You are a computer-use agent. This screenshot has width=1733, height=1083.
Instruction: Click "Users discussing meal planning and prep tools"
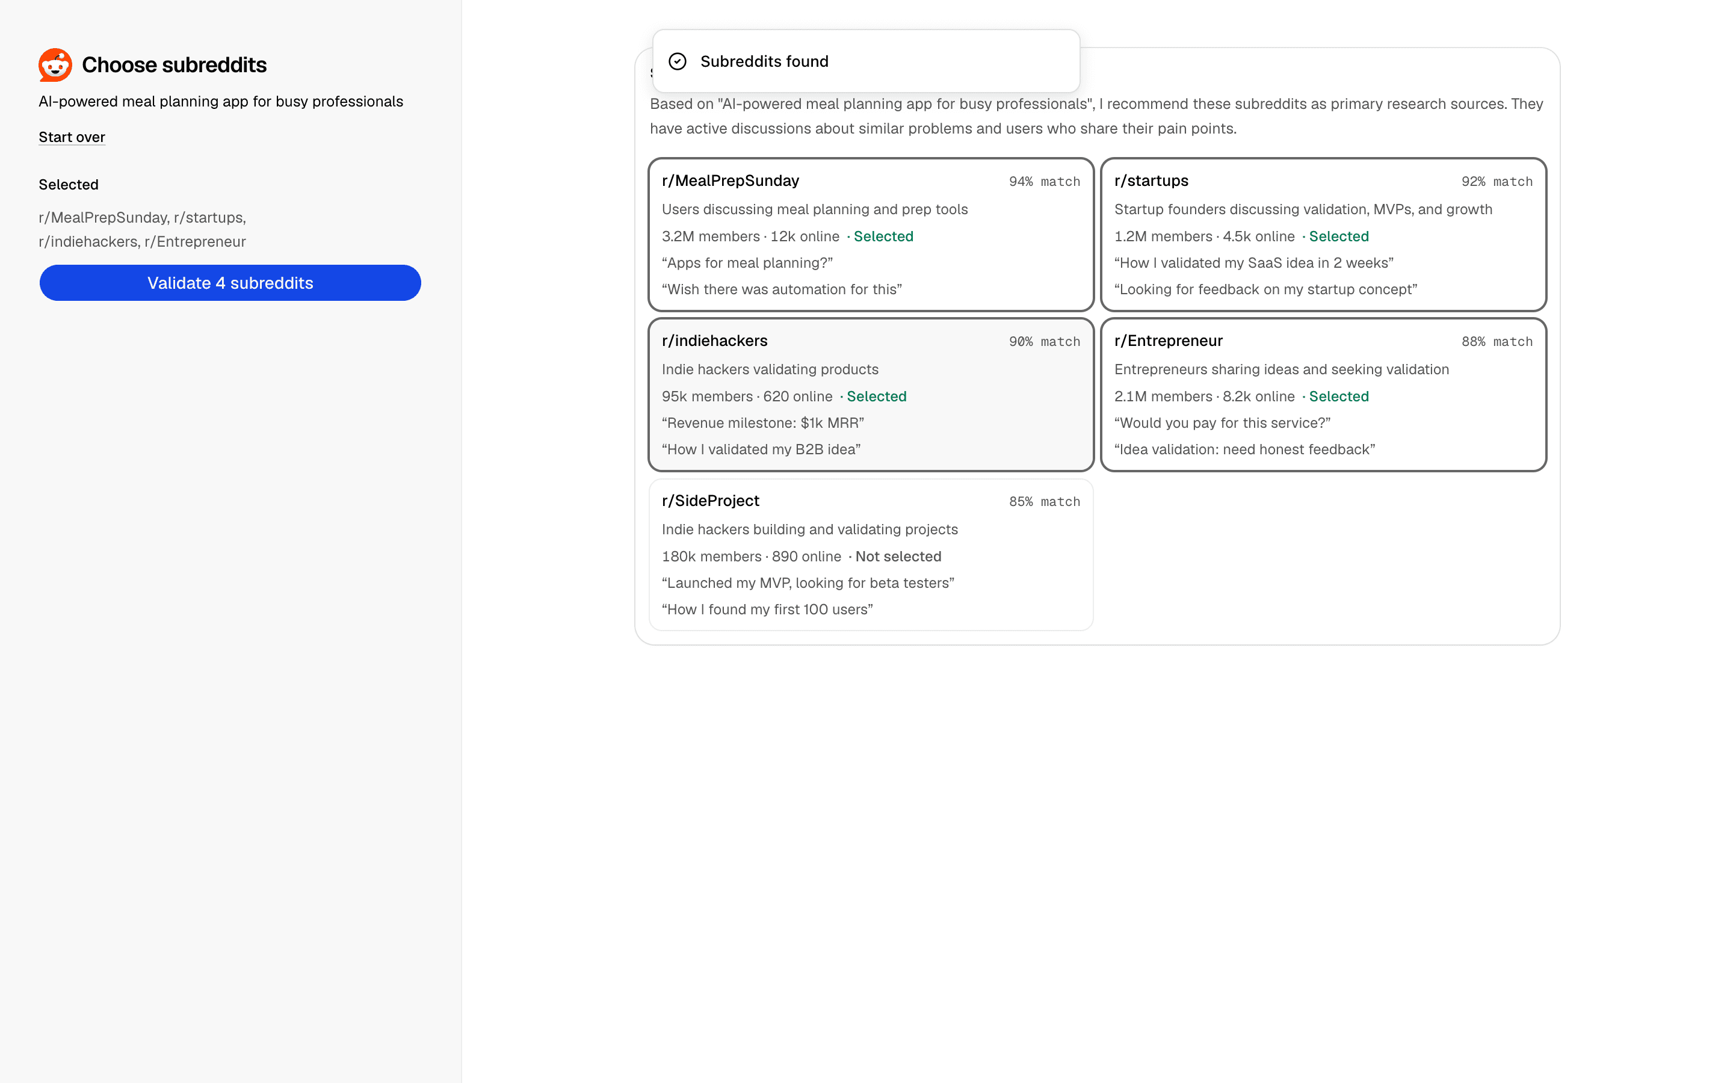click(x=814, y=210)
